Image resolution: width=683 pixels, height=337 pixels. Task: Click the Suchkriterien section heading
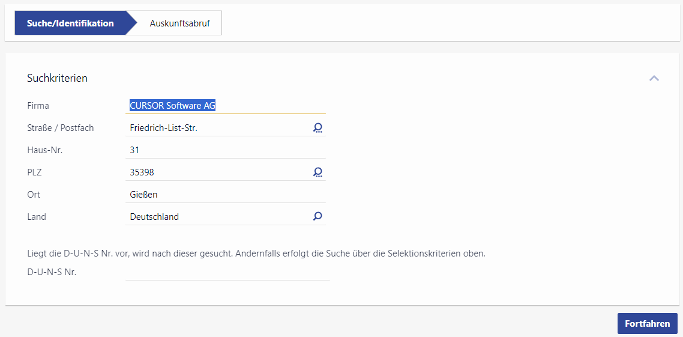coord(57,78)
